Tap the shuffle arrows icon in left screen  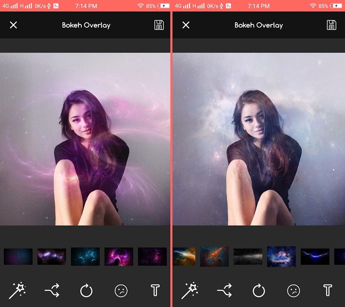tap(52, 290)
